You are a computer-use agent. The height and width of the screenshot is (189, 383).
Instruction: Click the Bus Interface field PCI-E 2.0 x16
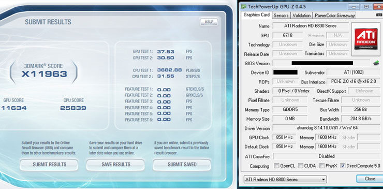[x=353, y=81]
